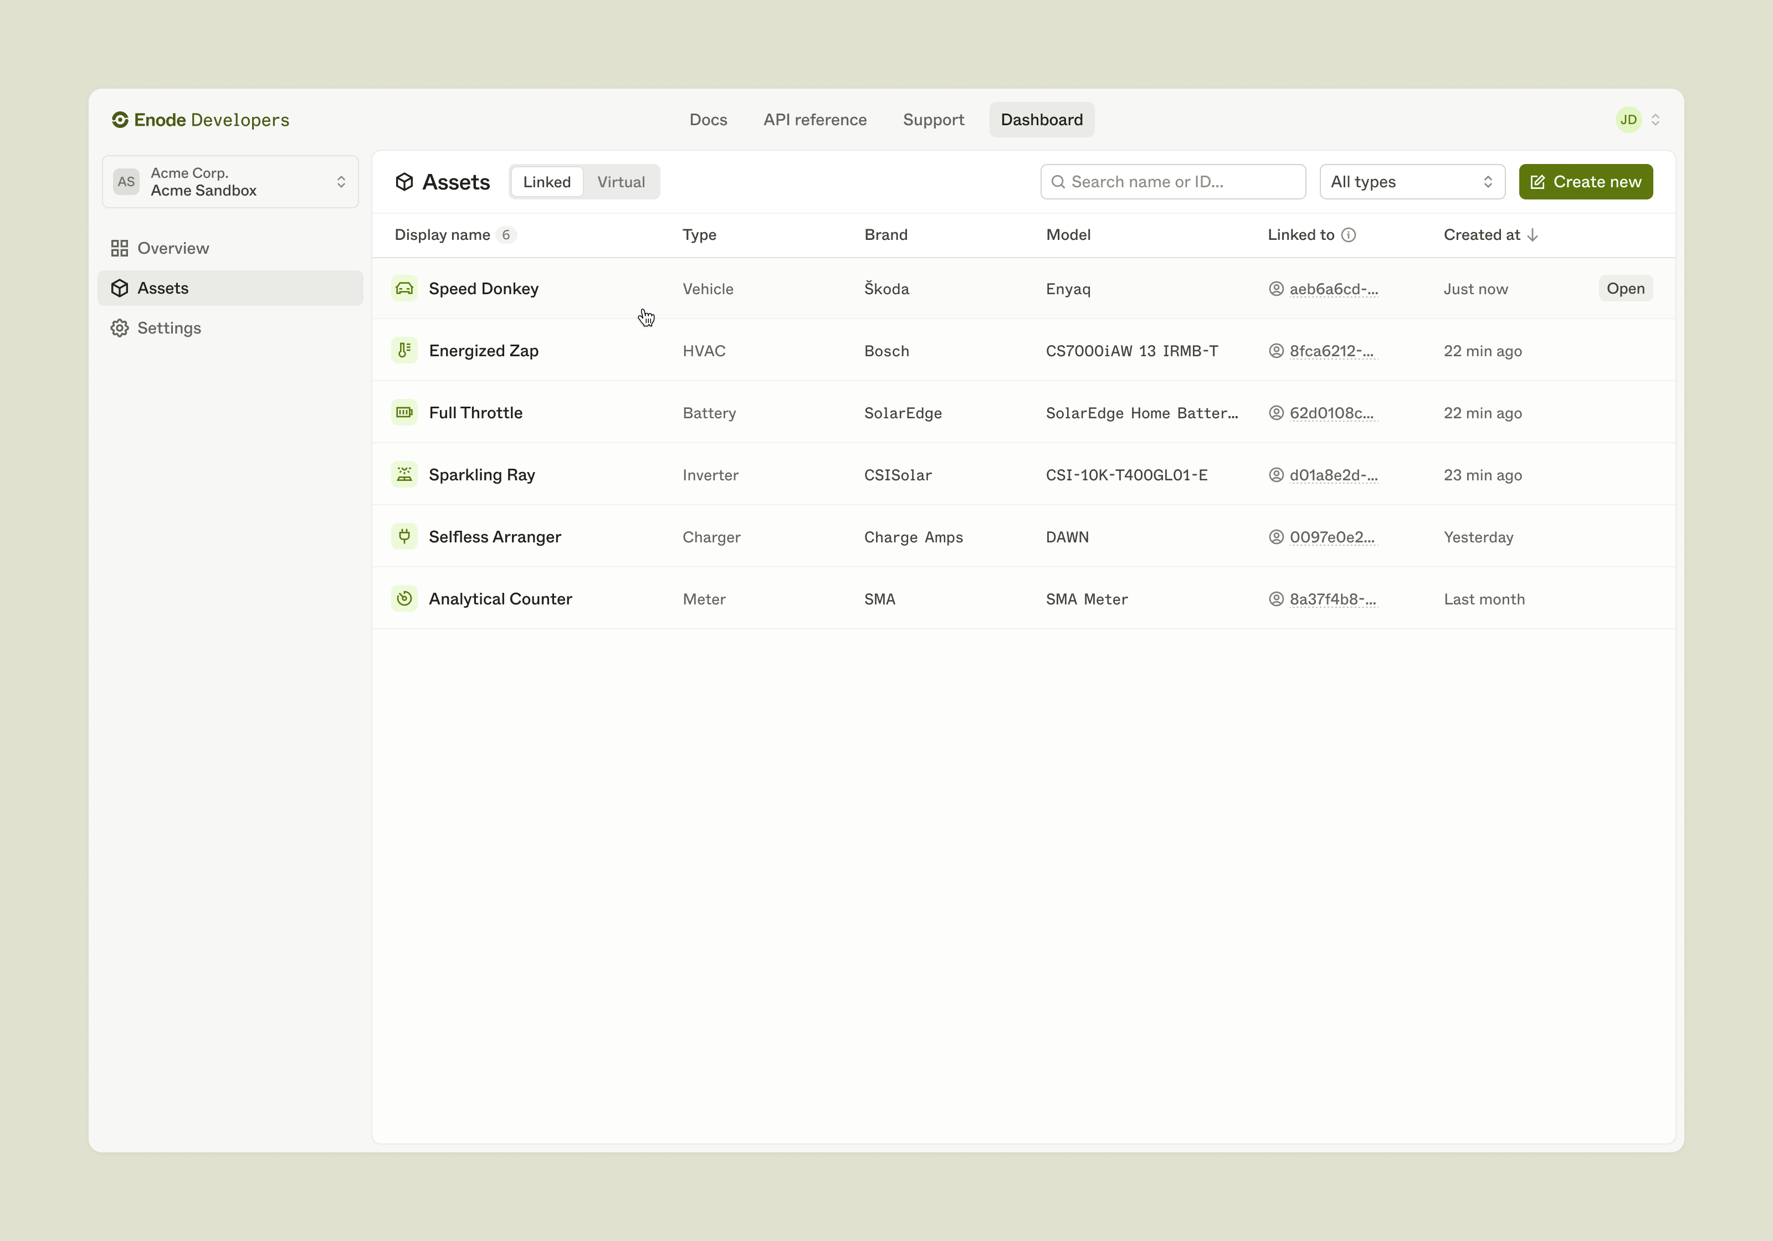Open the All types filter dropdown

pos(1412,182)
